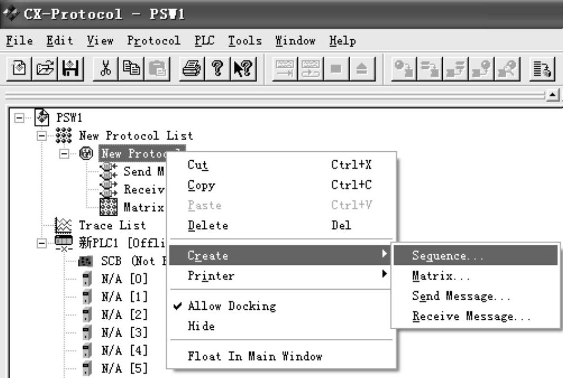
Task: Open the Edit menu
Action: tap(59, 41)
